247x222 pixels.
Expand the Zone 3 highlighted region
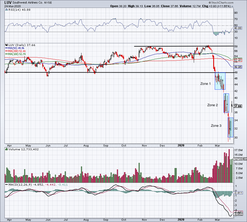tap(230, 127)
